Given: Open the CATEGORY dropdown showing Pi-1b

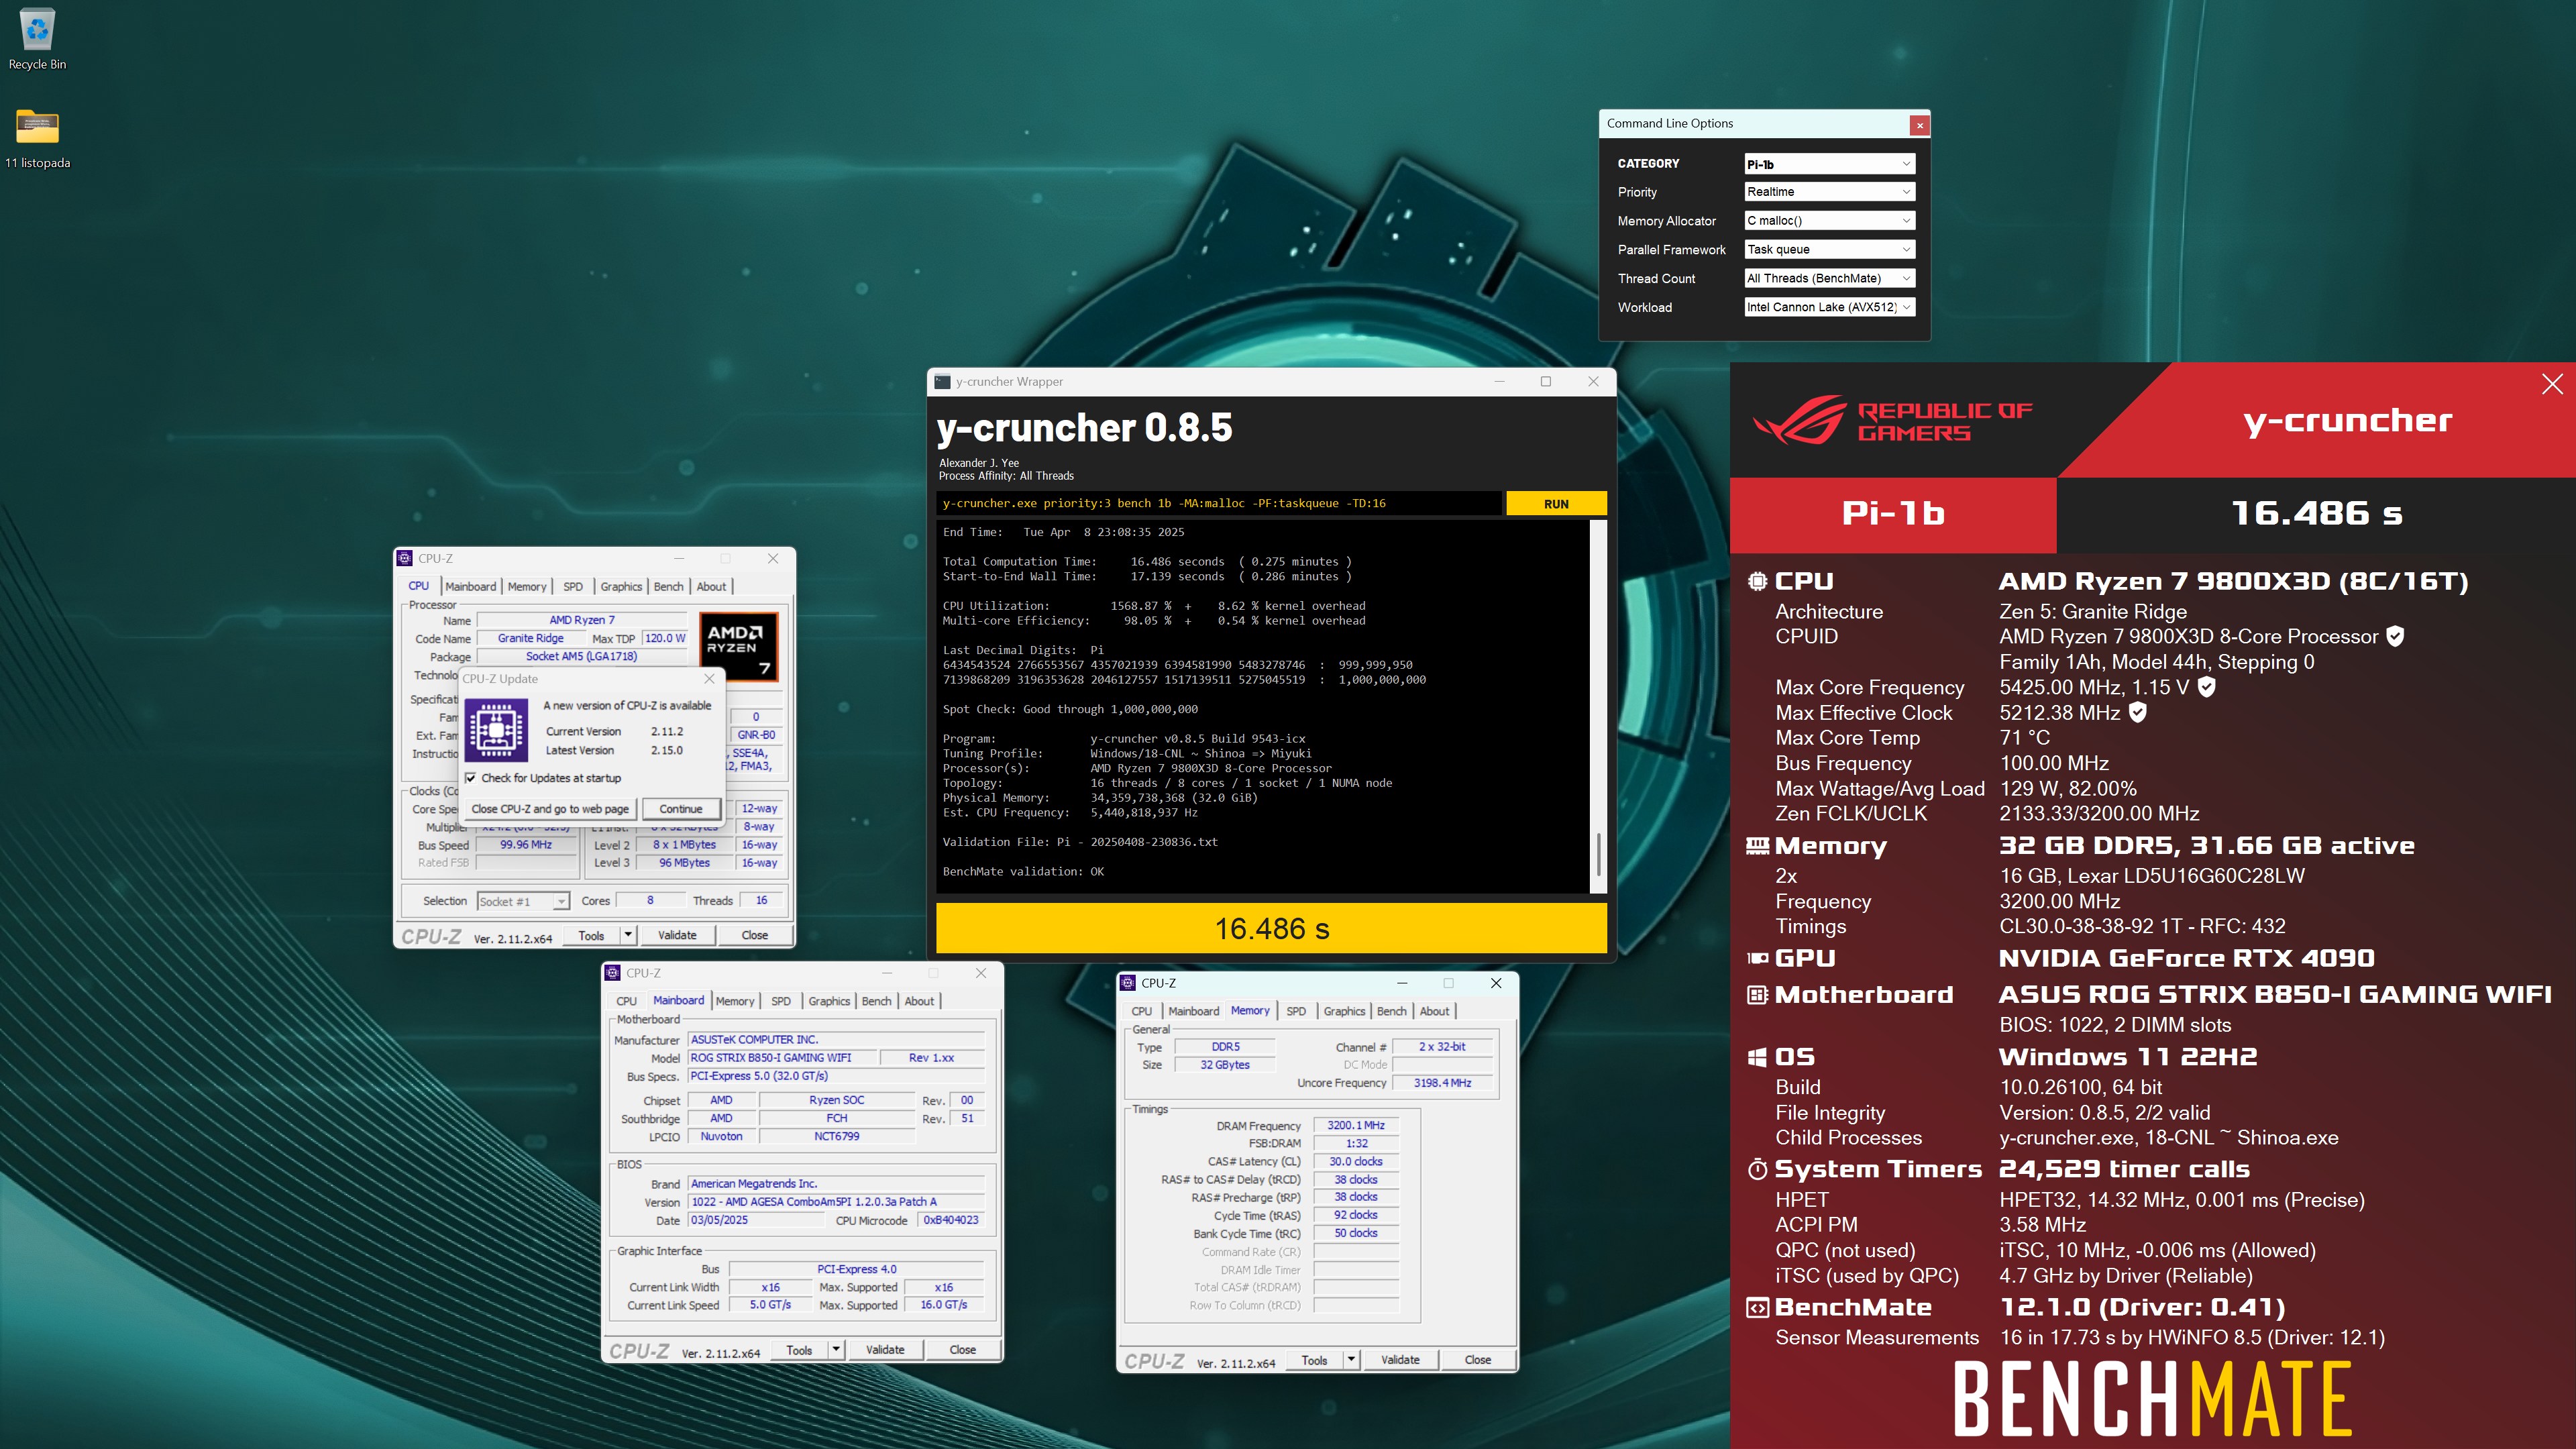Looking at the screenshot, I should point(1829,164).
